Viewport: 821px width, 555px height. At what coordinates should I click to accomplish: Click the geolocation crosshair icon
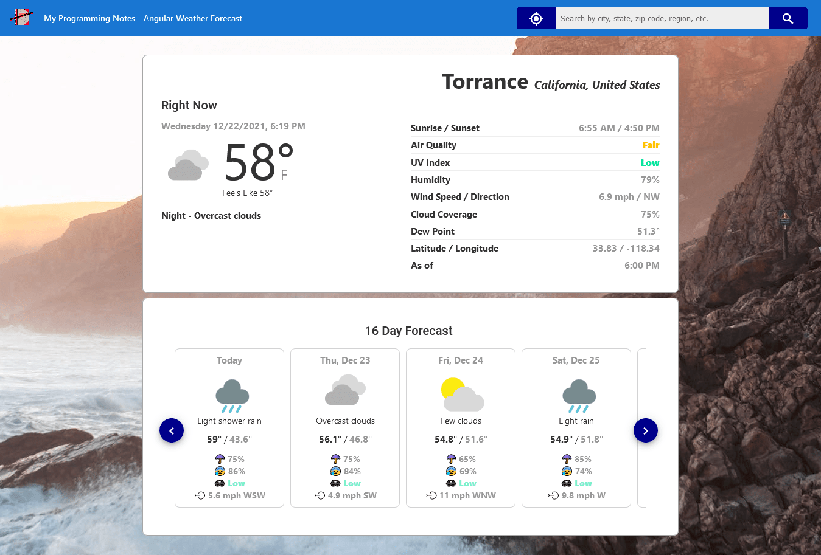[536, 18]
